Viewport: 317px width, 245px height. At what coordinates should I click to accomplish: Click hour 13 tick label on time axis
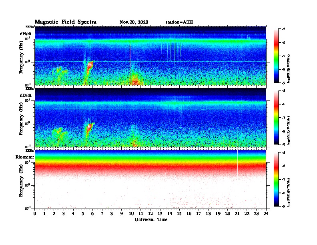(x=160, y=213)
